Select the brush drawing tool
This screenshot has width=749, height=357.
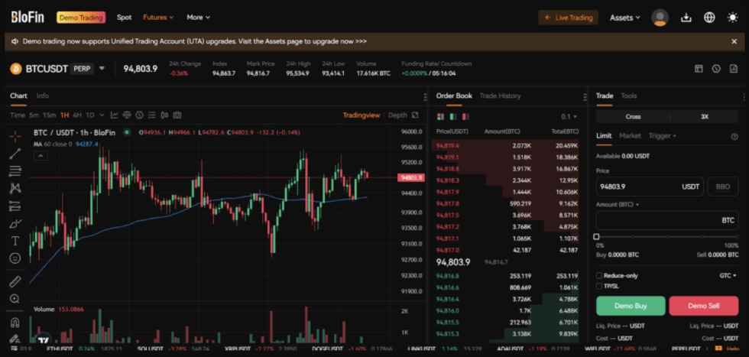[15, 223]
